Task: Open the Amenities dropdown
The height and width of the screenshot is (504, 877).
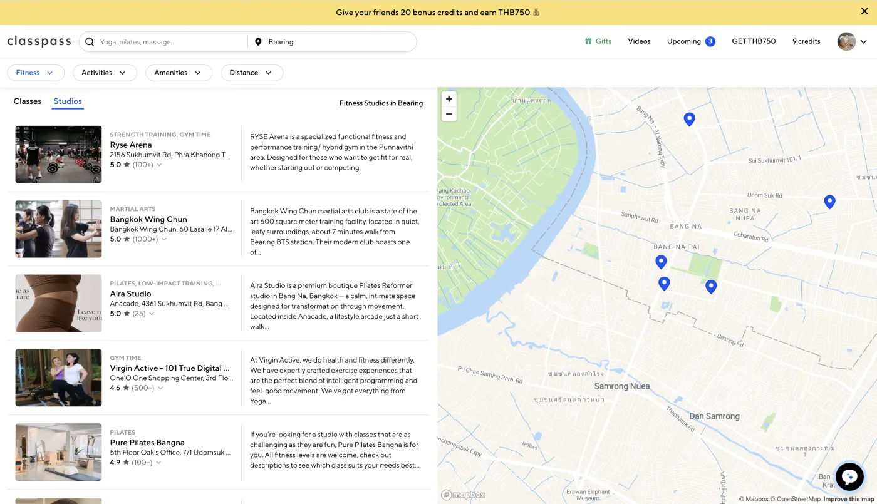Action: click(179, 73)
